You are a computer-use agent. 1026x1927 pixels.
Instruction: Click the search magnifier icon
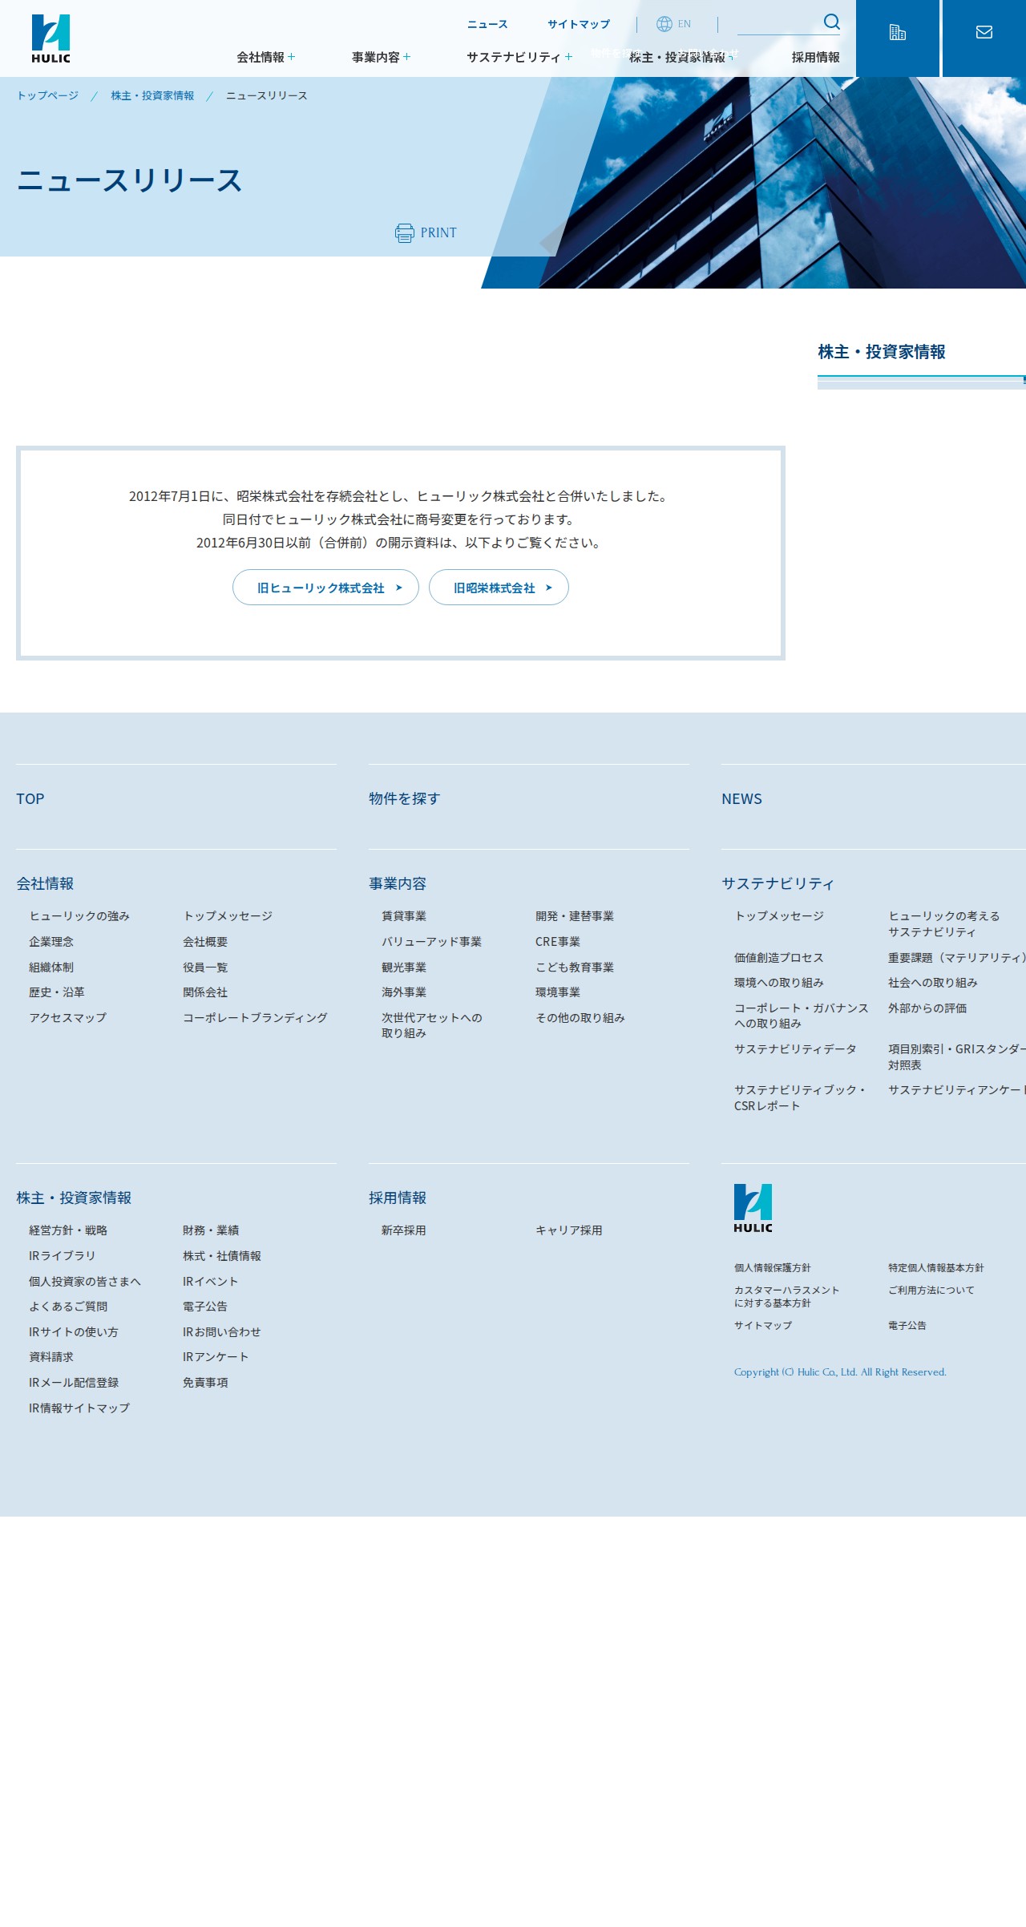(x=831, y=22)
